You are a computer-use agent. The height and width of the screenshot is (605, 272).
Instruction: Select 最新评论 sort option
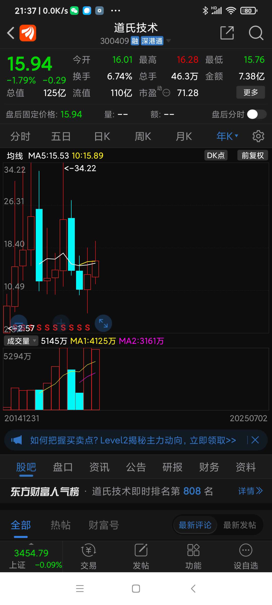[195, 525]
